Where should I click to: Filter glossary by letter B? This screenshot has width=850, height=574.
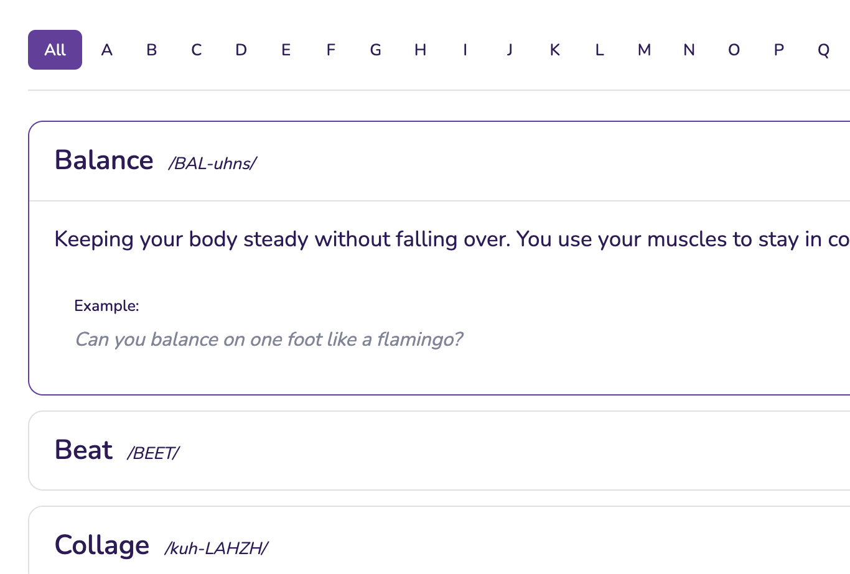pos(152,50)
